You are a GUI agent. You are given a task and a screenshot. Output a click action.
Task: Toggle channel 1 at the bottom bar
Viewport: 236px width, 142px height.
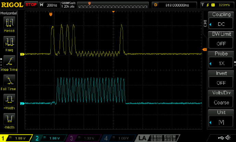pos(16,138)
